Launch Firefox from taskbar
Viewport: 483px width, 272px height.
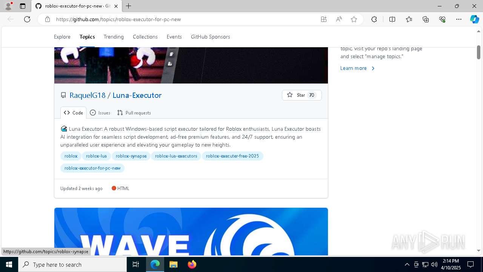point(192,264)
